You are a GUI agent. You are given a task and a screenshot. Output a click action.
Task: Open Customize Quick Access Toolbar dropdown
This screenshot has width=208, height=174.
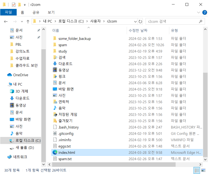click(25, 5)
